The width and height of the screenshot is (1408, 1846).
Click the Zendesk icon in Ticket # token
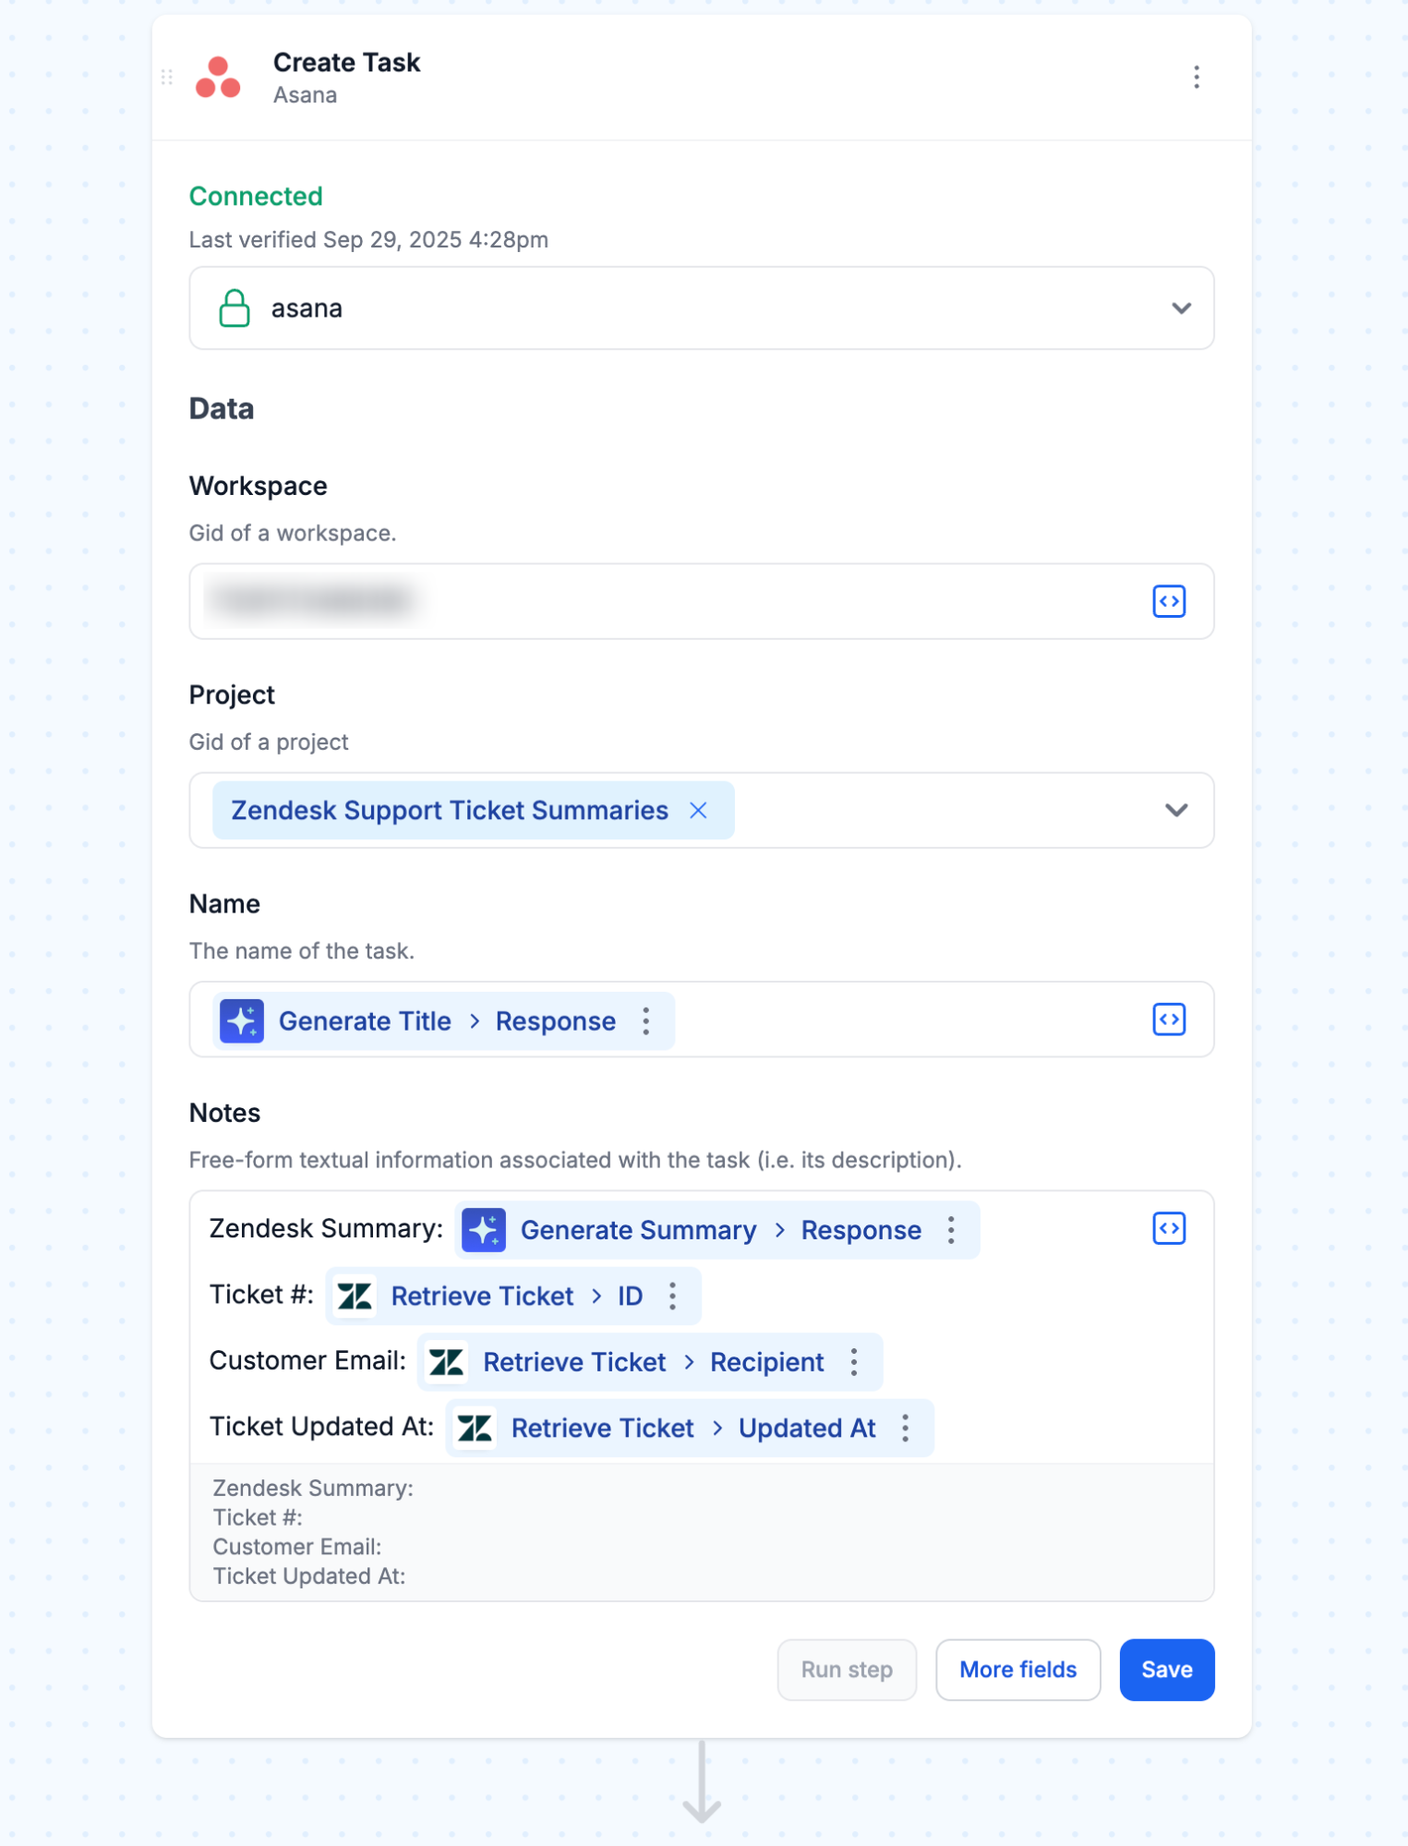tap(355, 1297)
